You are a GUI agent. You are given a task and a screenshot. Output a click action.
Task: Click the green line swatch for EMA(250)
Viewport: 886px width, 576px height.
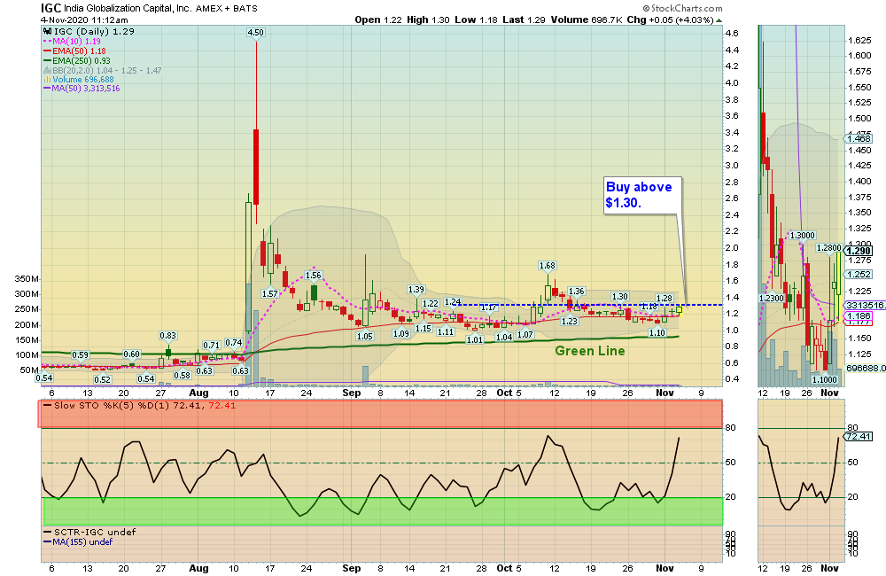47,60
